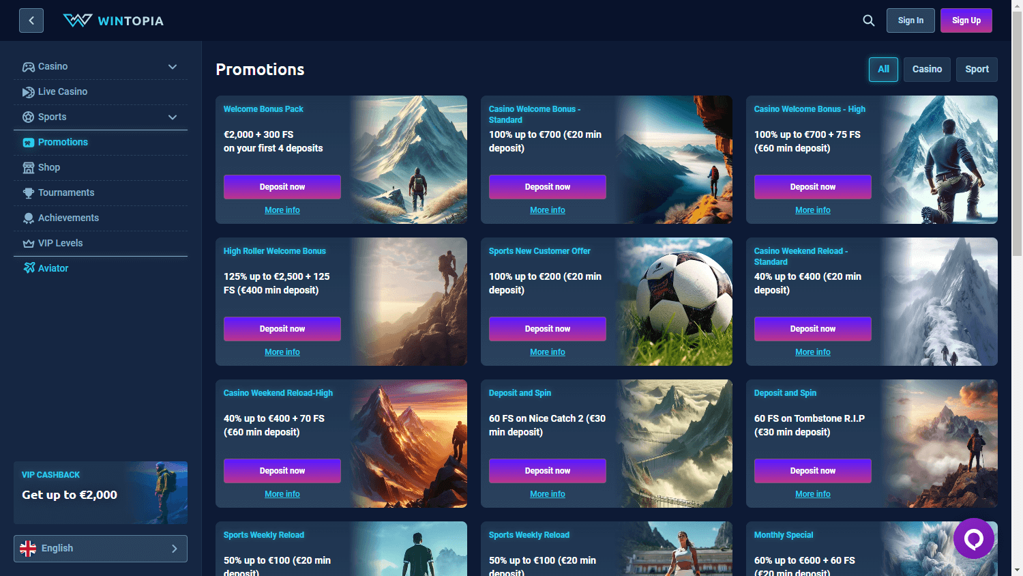Open More info for Casino Weekend Reload-High

point(282,494)
